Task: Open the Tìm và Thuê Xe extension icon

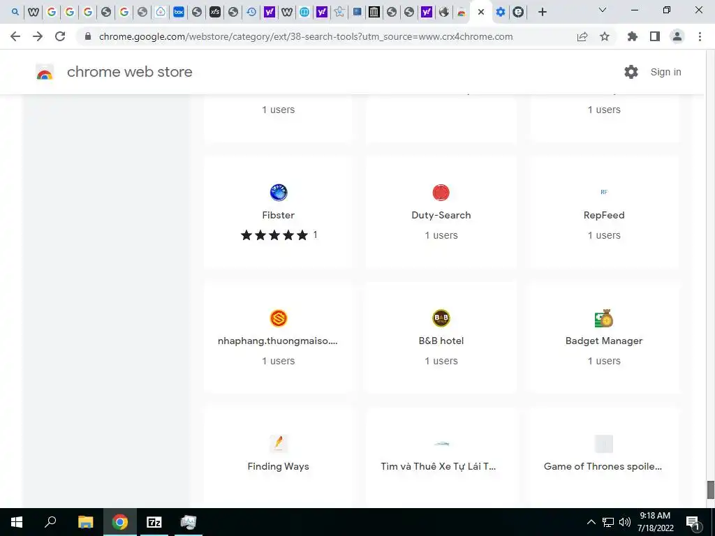Action: tap(441, 443)
